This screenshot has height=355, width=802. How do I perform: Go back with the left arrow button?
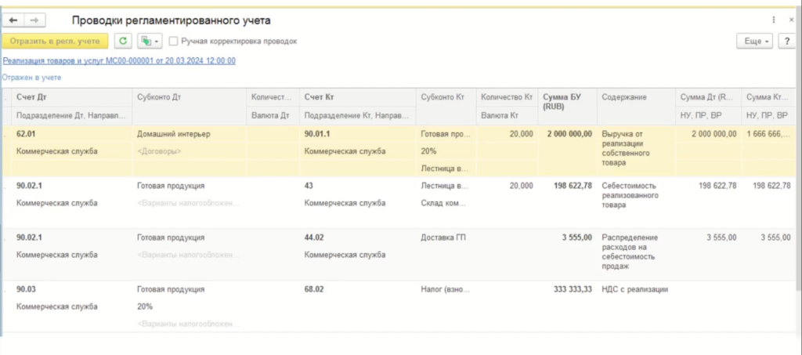[13, 20]
